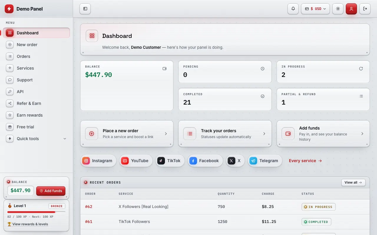Click the Refer & Earn share icon
The height and width of the screenshot is (235, 377).
pyautogui.click(x=10, y=103)
